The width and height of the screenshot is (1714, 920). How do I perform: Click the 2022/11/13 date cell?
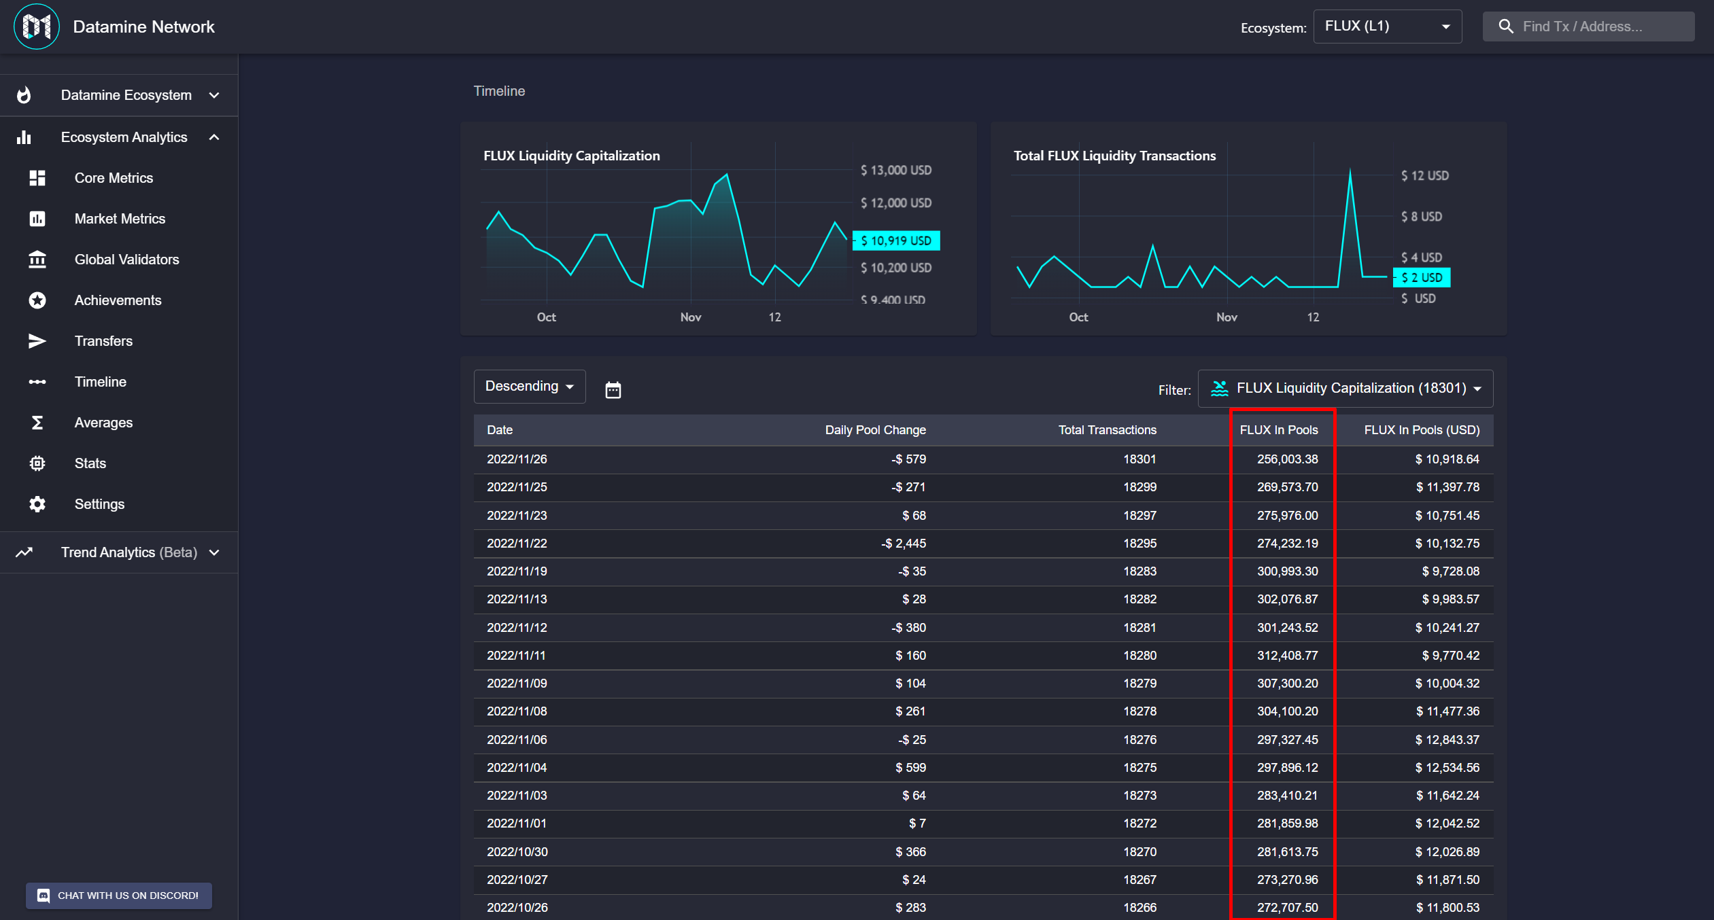tap(517, 599)
